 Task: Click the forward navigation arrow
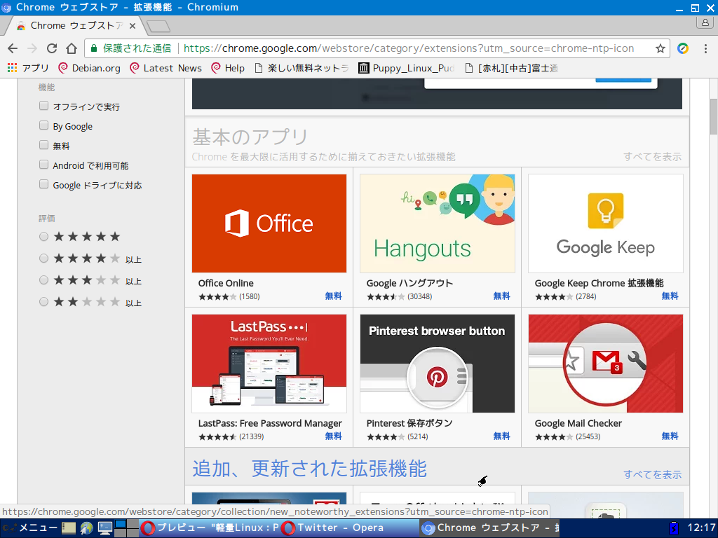click(32, 48)
